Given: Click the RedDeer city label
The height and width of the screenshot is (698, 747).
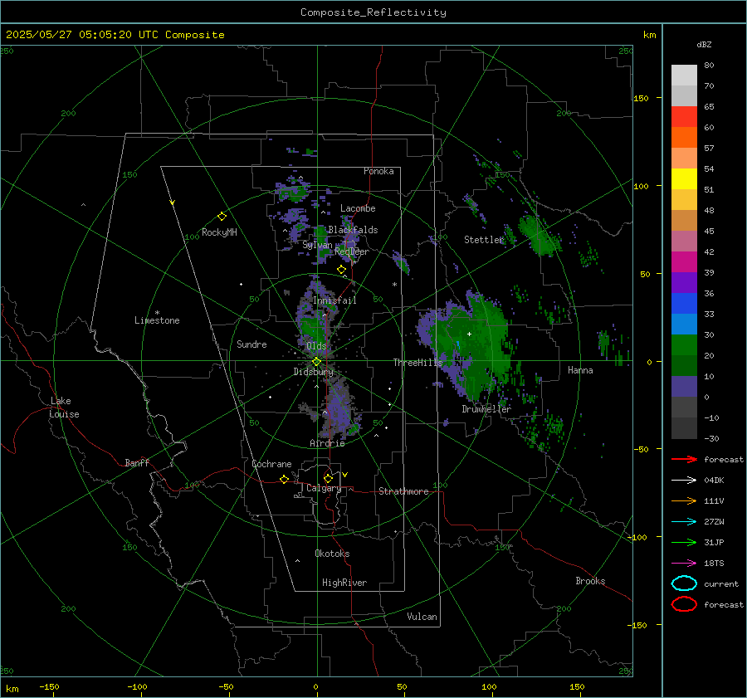Looking at the screenshot, I should point(352,251).
